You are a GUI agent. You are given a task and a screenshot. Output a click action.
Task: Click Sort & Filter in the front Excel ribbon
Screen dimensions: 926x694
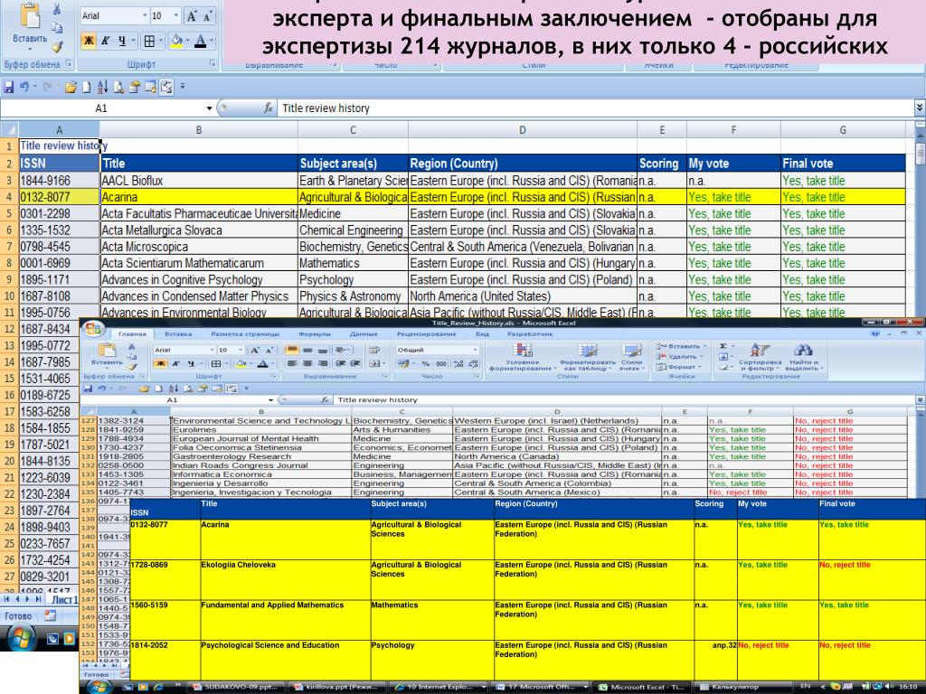[x=760, y=357]
